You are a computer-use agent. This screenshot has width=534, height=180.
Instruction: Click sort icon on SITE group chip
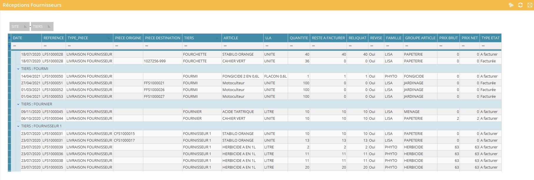coord(25,27)
